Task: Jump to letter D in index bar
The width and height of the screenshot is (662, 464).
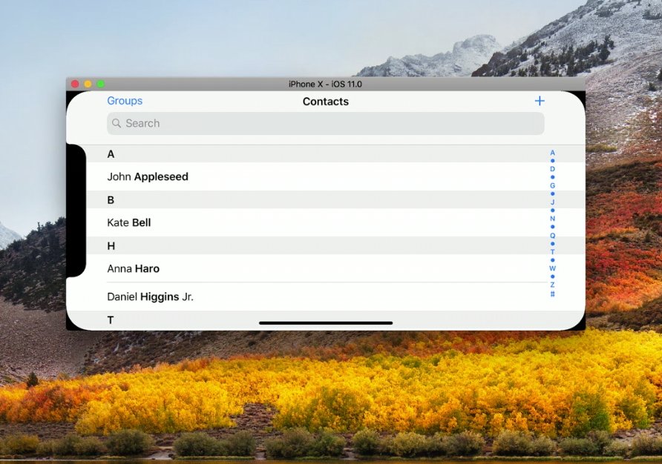Action: pyautogui.click(x=552, y=169)
